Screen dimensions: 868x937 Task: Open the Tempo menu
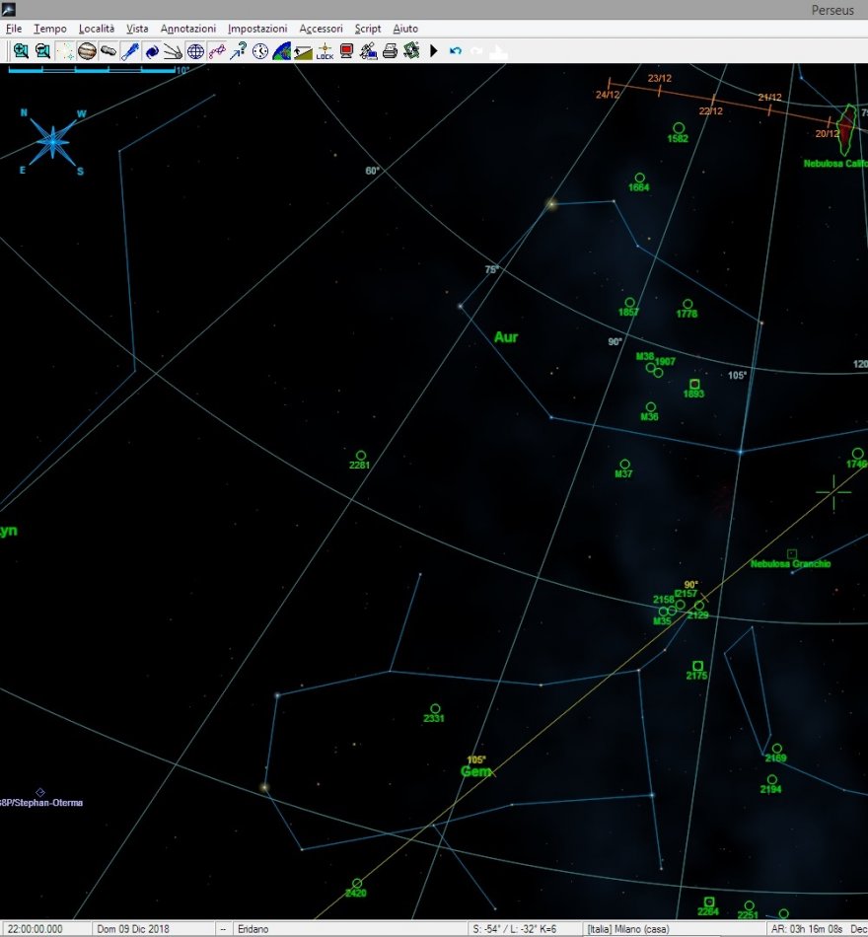coord(50,29)
